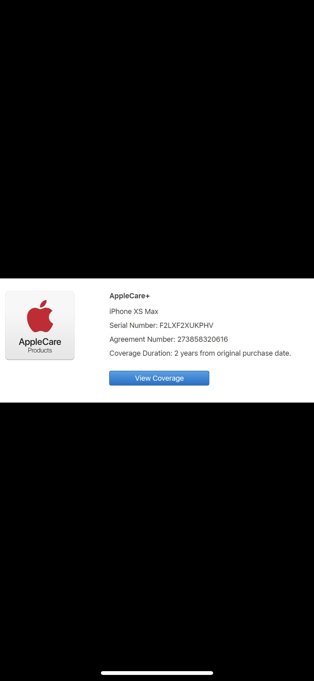Select serial value F2LXF2XUKPHV

click(186, 326)
